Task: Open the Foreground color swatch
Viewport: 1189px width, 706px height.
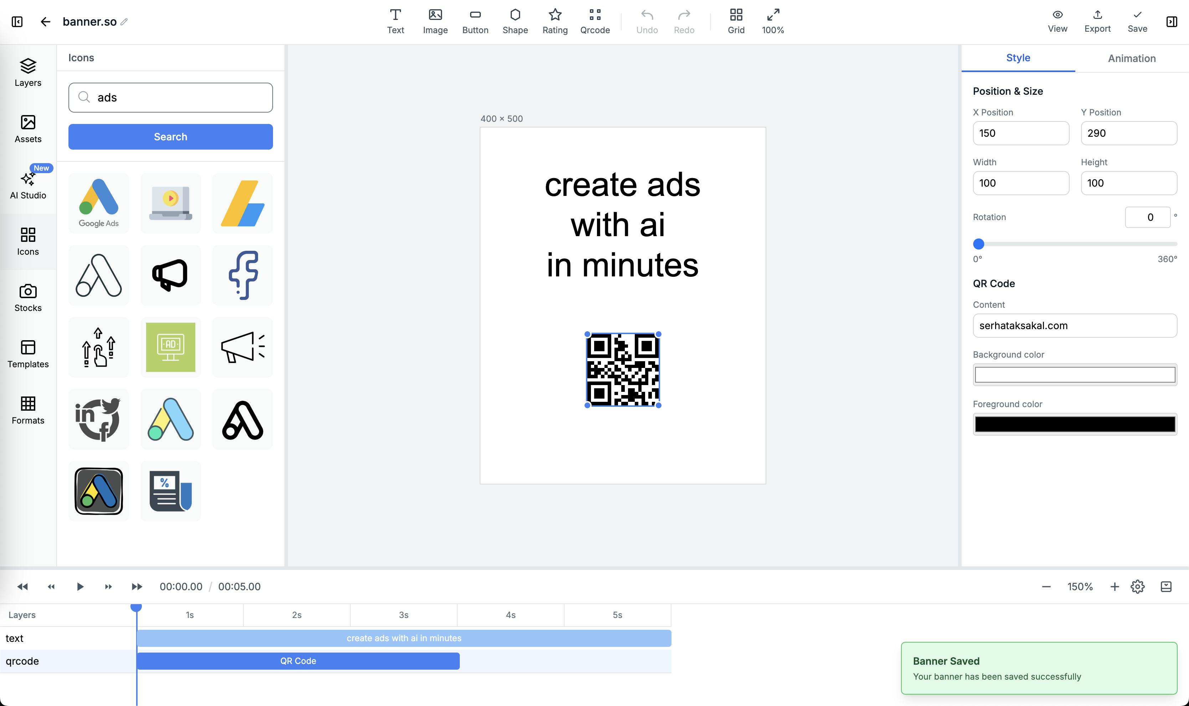Action: coord(1075,424)
